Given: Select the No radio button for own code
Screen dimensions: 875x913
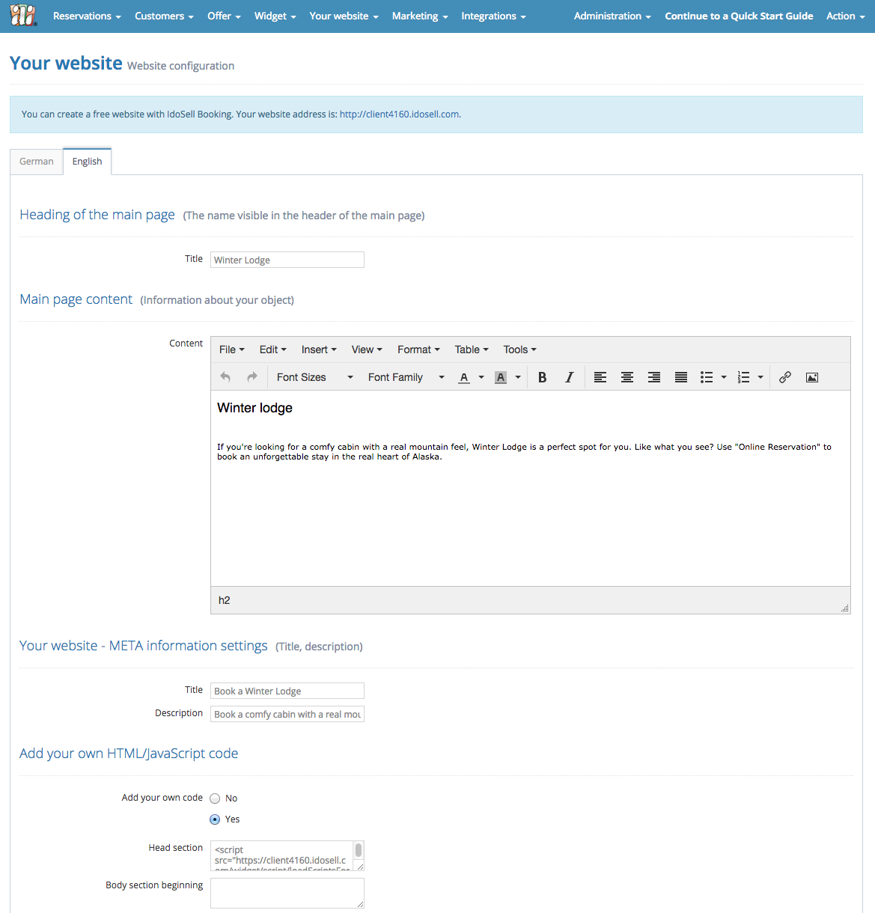Looking at the screenshot, I should pos(215,799).
